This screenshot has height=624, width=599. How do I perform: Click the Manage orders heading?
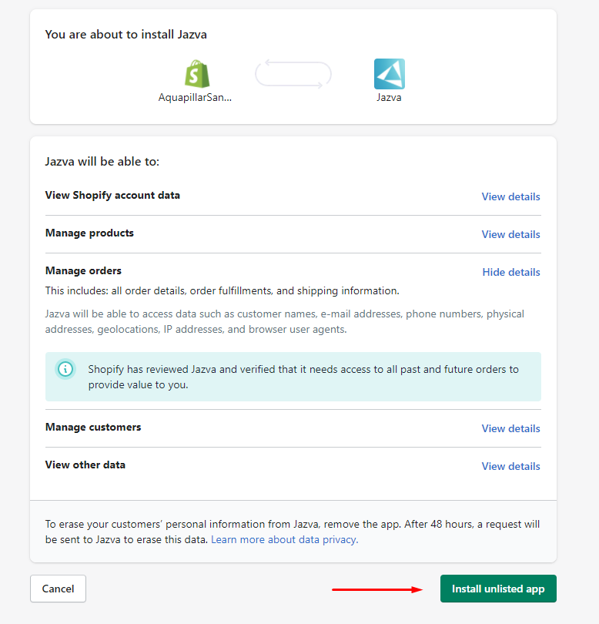tap(83, 271)
